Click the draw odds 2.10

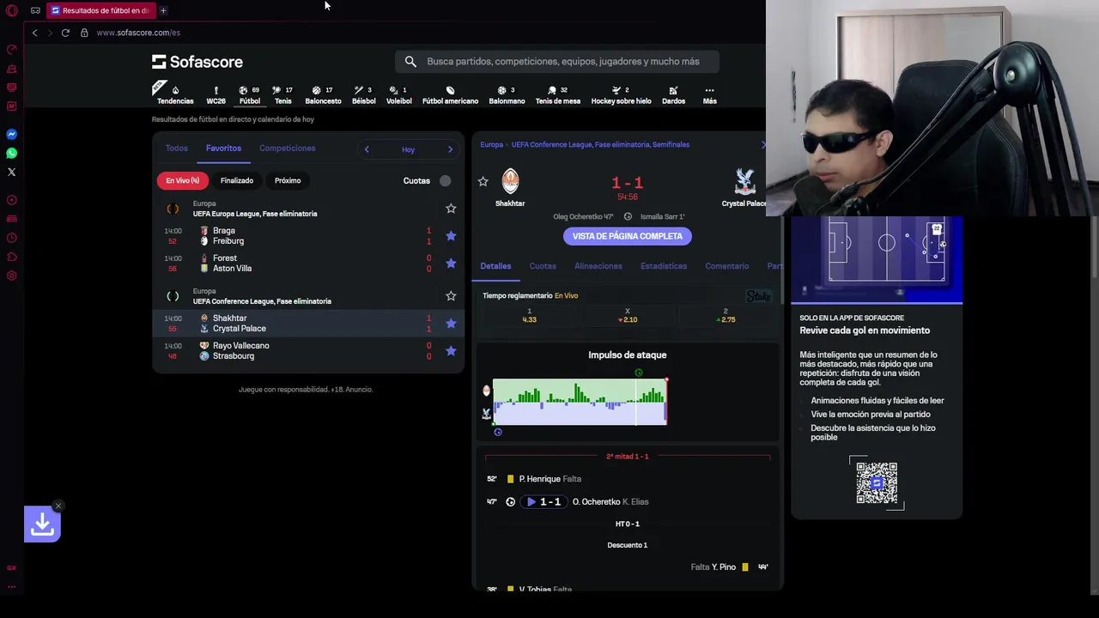click(x=628, y=316)
